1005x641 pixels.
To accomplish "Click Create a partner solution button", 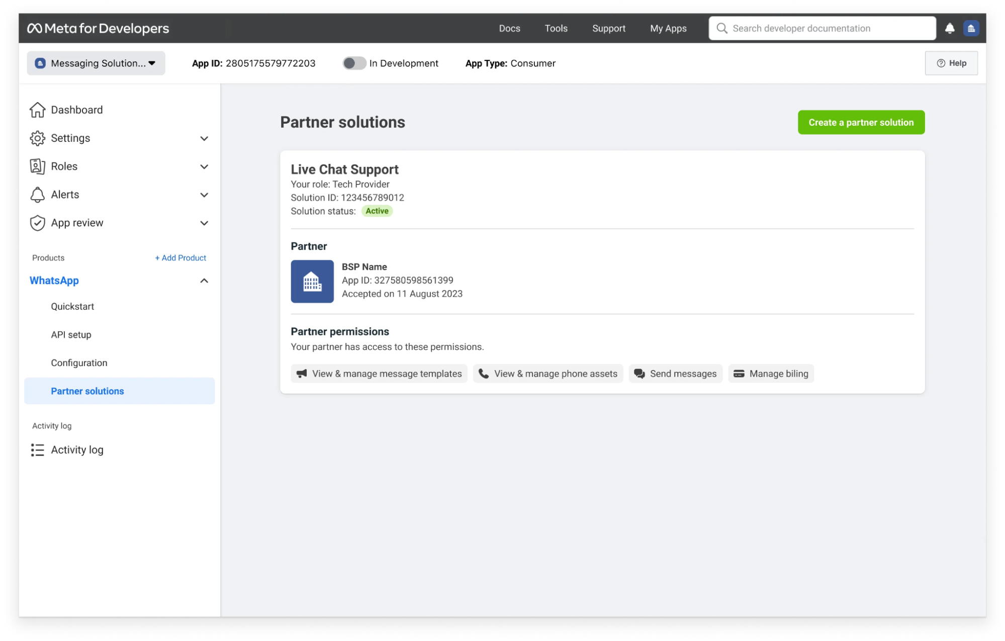I will click(x=861, y=122).
